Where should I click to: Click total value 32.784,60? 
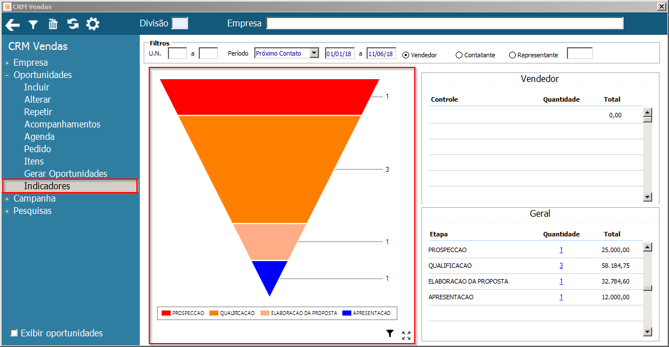(615, 281)
